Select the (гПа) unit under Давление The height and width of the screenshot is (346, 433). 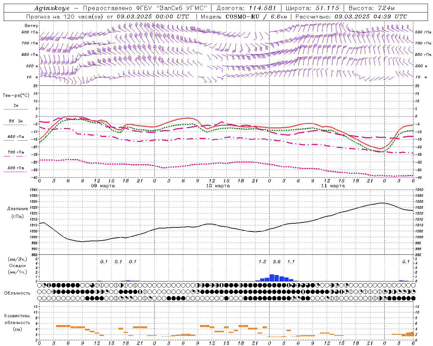pos(18,217)
